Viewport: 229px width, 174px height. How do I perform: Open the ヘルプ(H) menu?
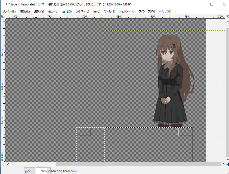point(165,11)
